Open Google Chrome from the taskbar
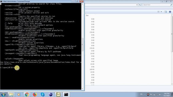This screenshot has width=173, height=97. (27, 95)
